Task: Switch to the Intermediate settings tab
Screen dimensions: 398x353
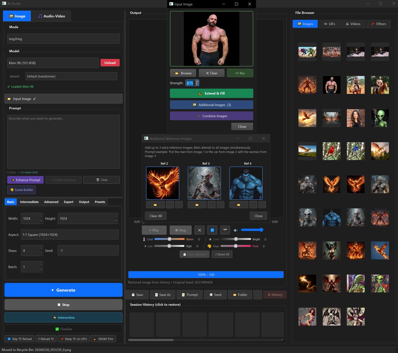Action: point(29,202)
